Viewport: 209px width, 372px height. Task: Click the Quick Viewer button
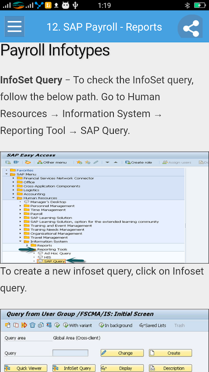point(26,368)
